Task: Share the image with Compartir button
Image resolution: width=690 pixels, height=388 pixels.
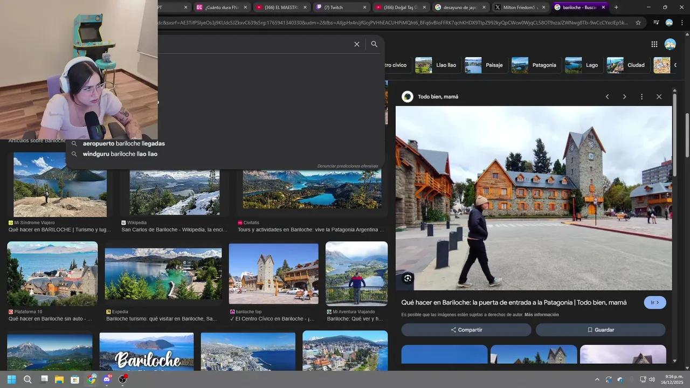Action: click(466, 330)
